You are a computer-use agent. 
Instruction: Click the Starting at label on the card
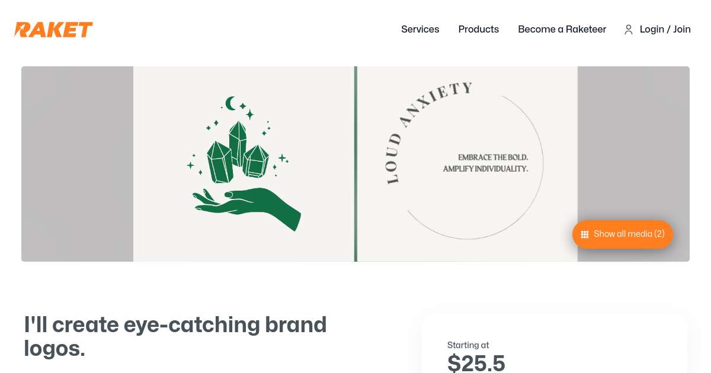coord(468,345)
